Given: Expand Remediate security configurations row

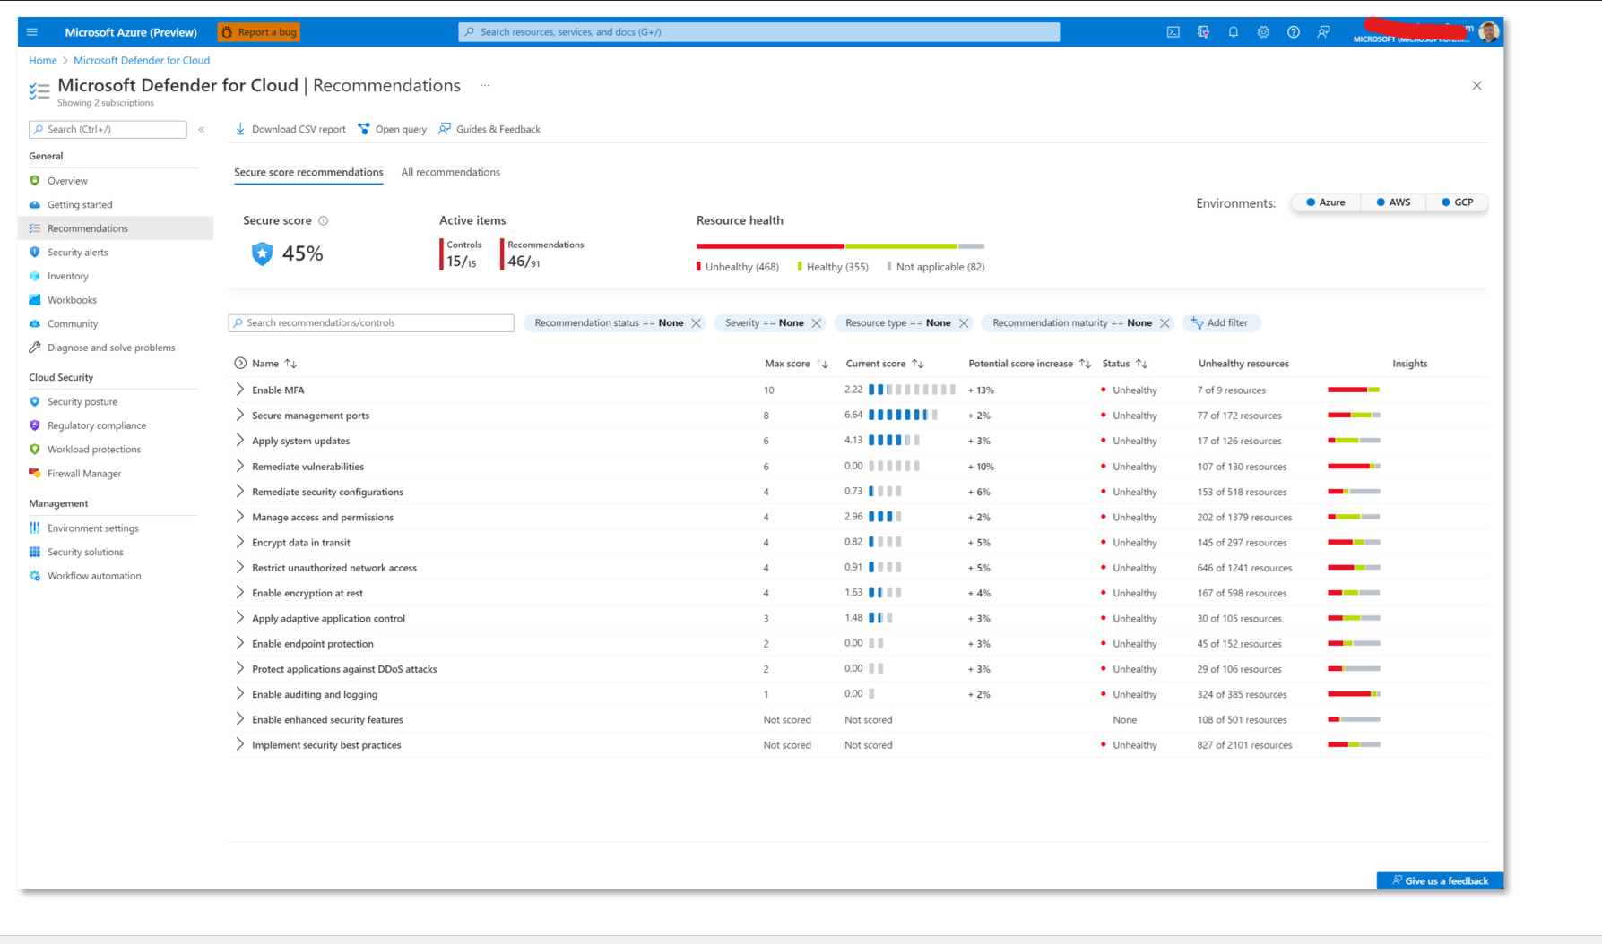Looking at the screenshot, I should coord(239,491).
